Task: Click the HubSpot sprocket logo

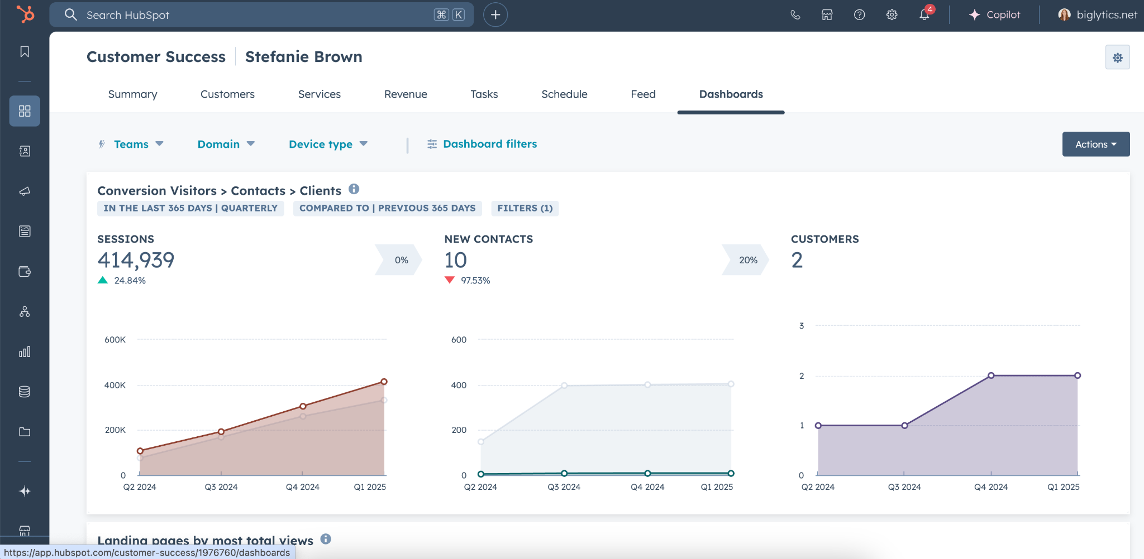Action: 25,15
